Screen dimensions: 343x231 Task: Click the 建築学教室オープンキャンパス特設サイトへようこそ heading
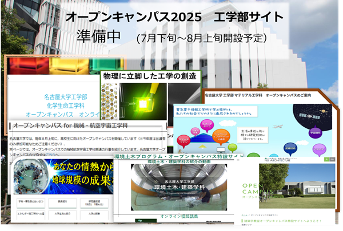(x=282, y=221)
